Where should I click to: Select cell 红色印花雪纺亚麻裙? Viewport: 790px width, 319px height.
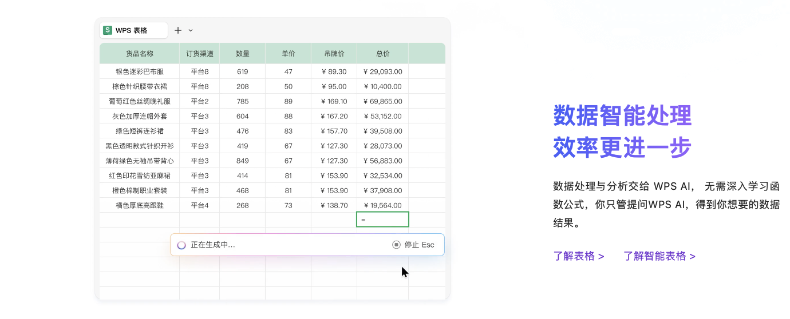(140, 176)
